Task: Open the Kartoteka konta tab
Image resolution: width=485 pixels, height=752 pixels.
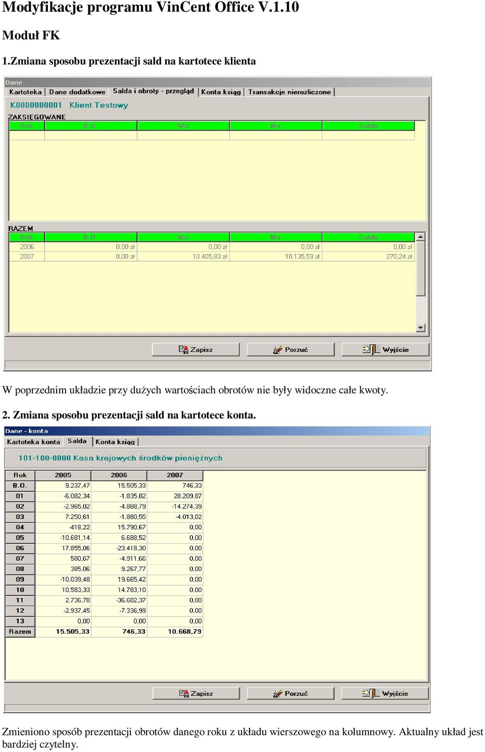Action: [x=33, y=442]
